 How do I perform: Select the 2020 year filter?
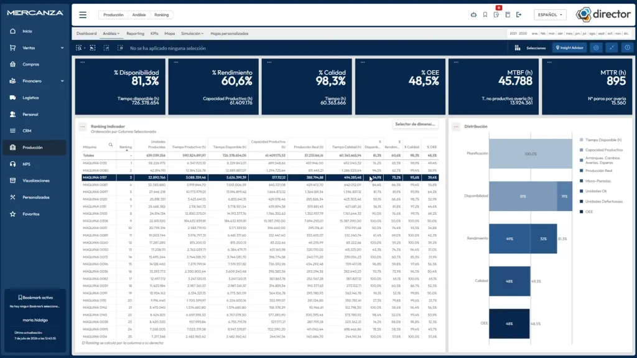tap(523, 34)
